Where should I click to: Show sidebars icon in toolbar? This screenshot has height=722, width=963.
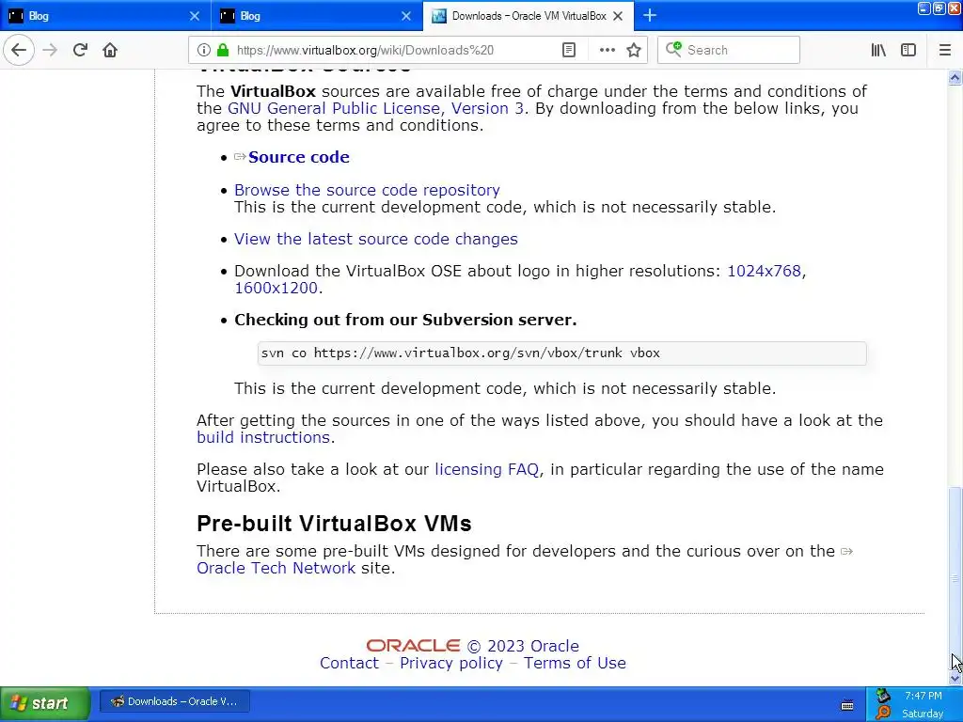[x=908, y=50]
